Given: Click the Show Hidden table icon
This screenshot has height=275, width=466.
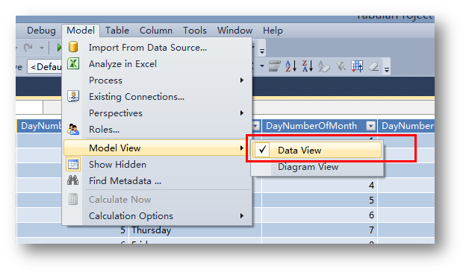Looking at the screenshot, I should pyautogui.click(x=73, y=165).
